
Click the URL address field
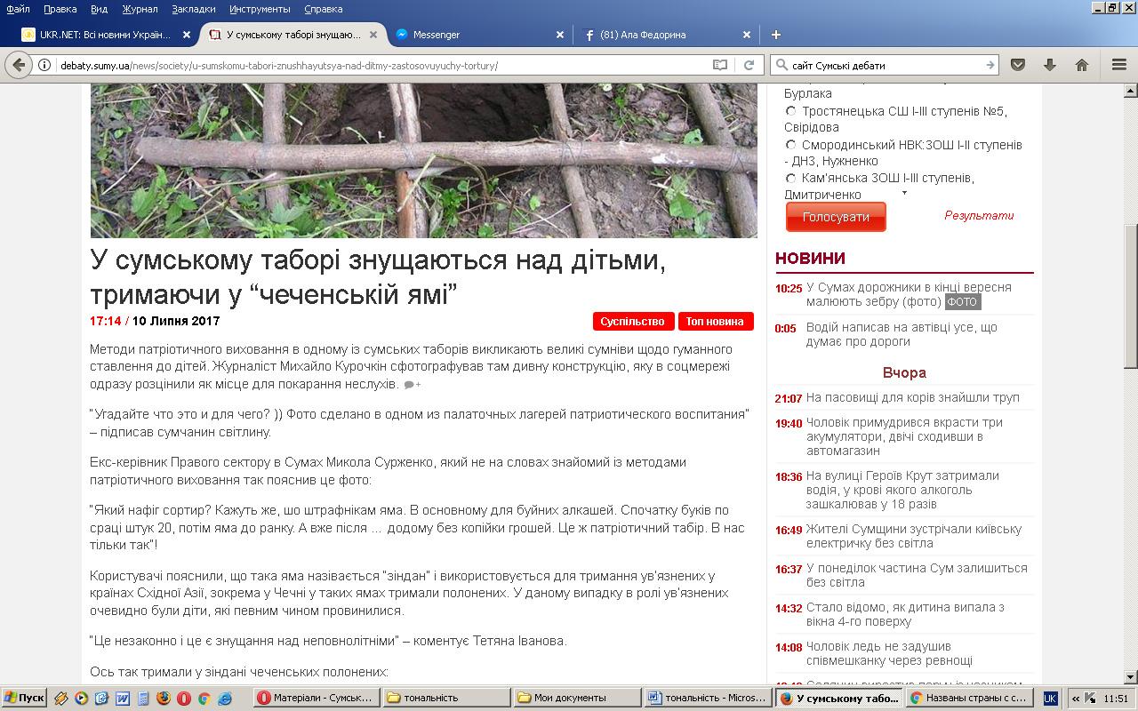pos(382,65)
